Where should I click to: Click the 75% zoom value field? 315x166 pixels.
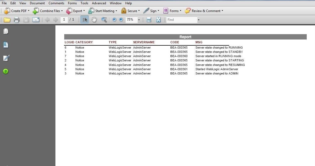tap(131, 20)
